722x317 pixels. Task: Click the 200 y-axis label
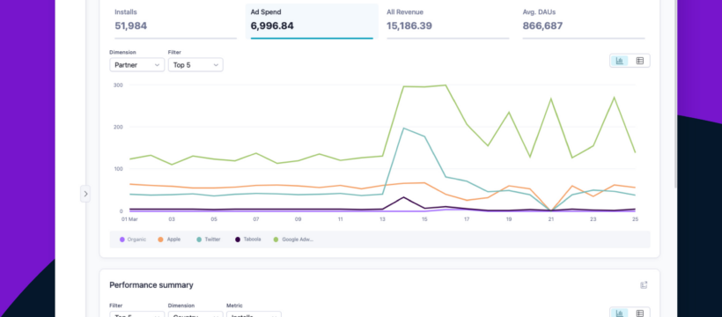[x=118, y=127]
